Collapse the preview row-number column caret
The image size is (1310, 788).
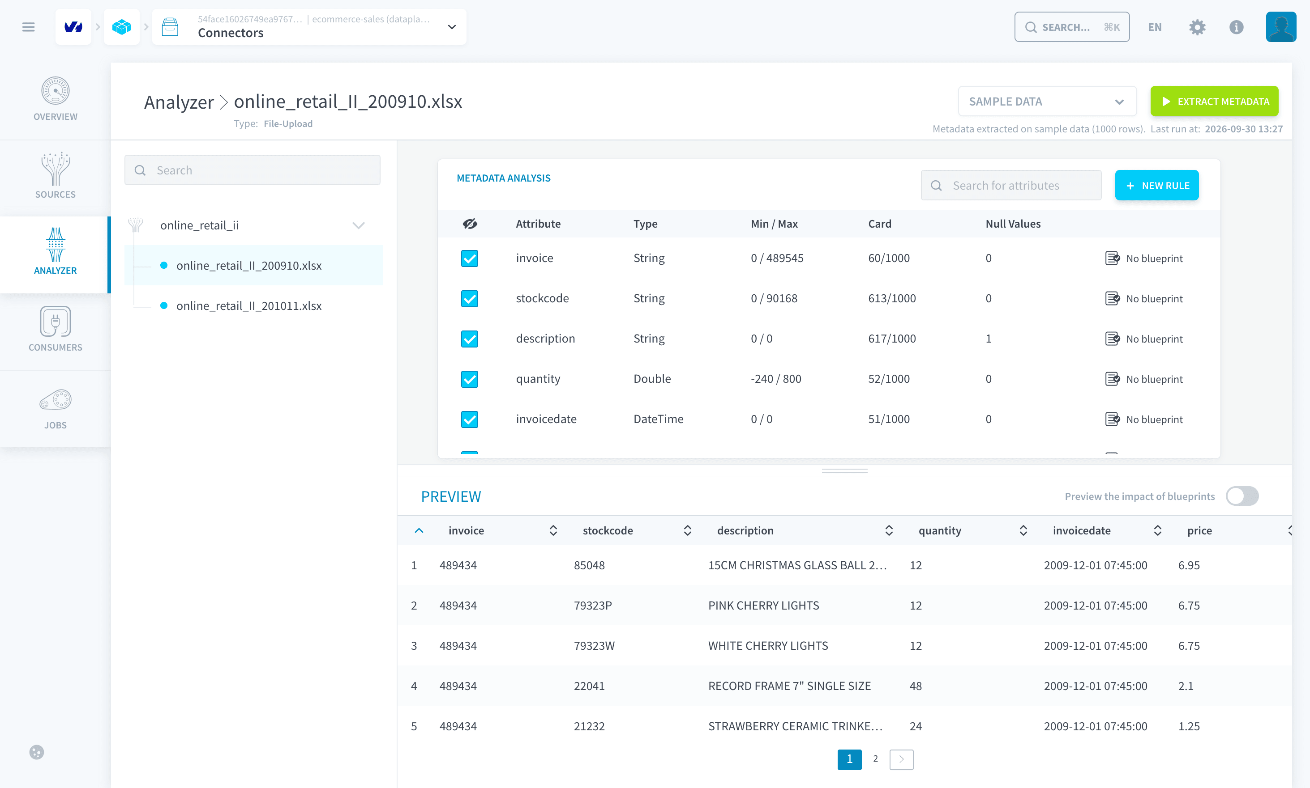[419, 530]
